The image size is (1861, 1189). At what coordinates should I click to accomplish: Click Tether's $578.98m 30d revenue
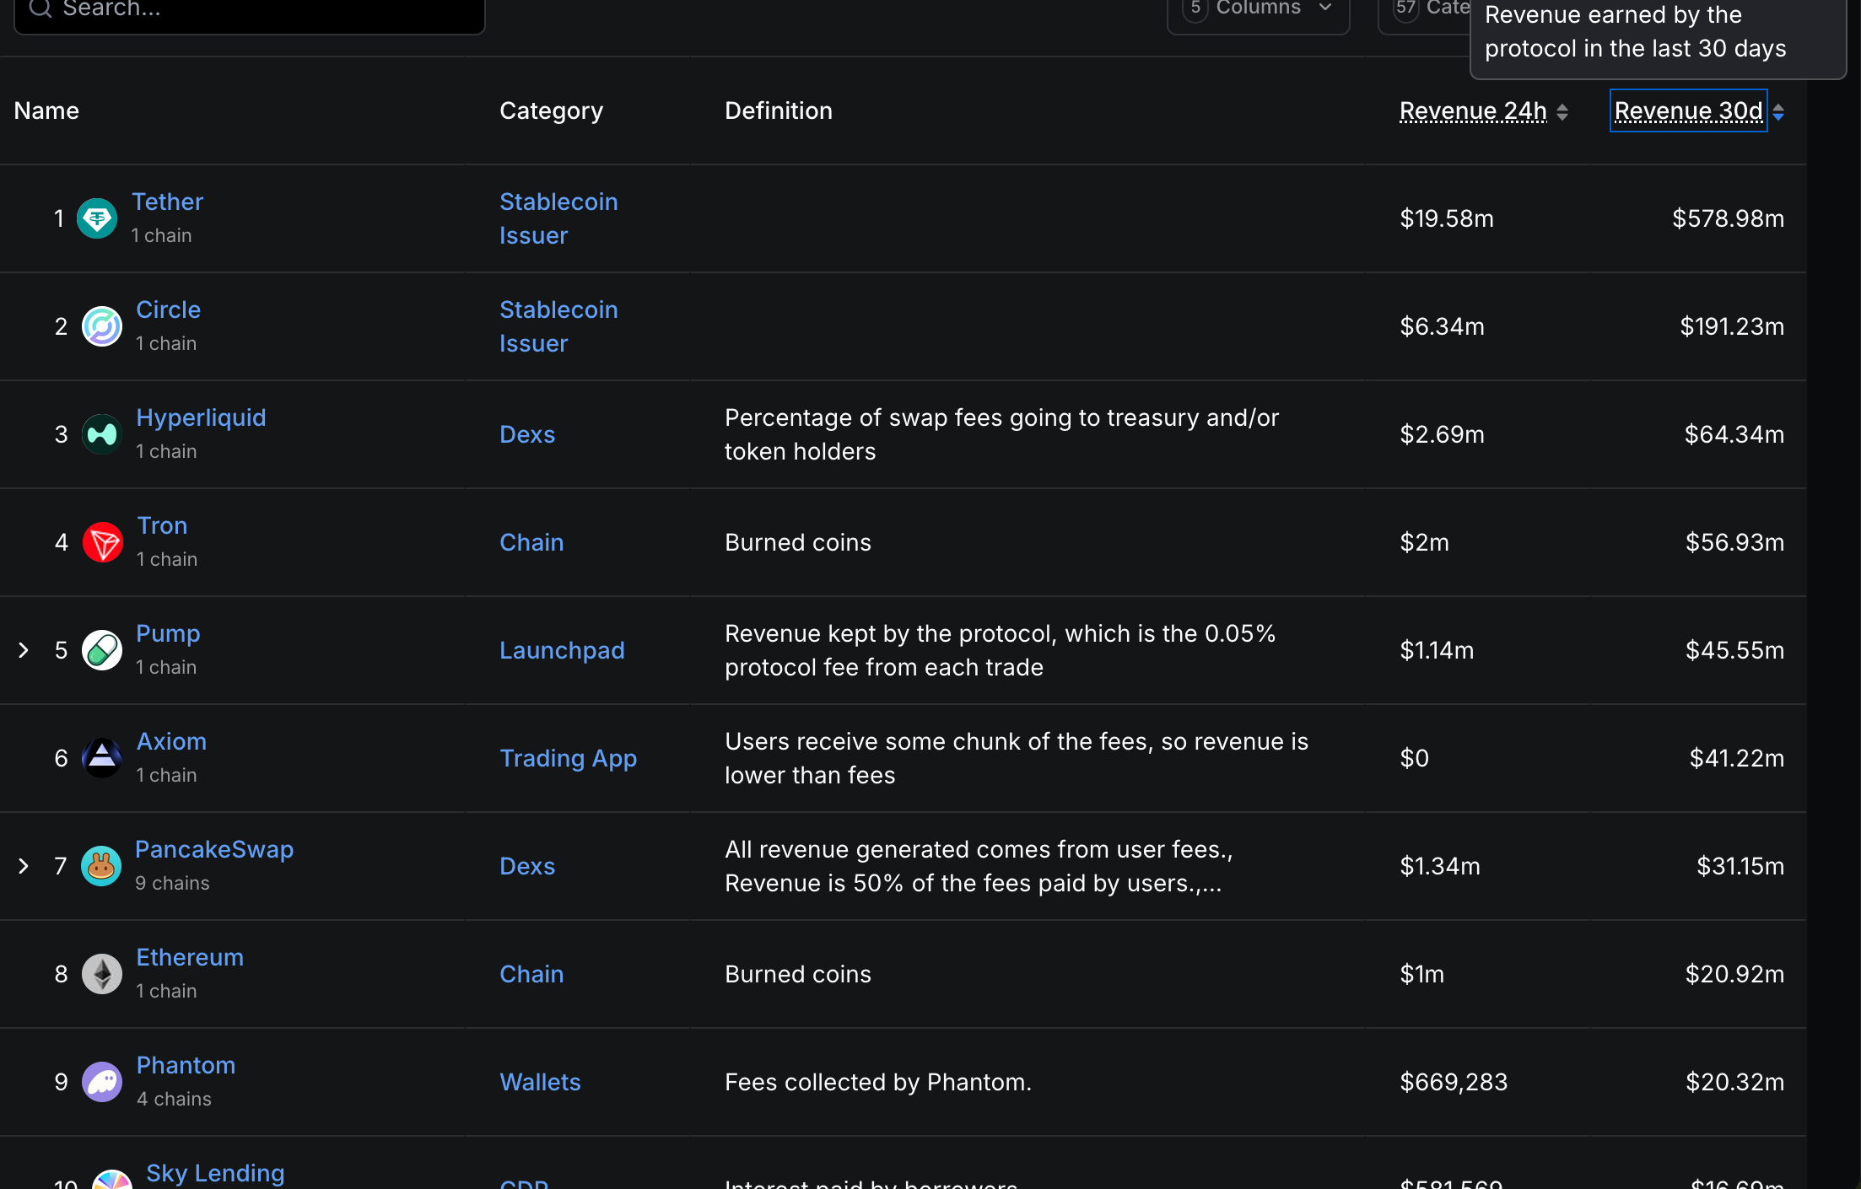coord(1729,218)
